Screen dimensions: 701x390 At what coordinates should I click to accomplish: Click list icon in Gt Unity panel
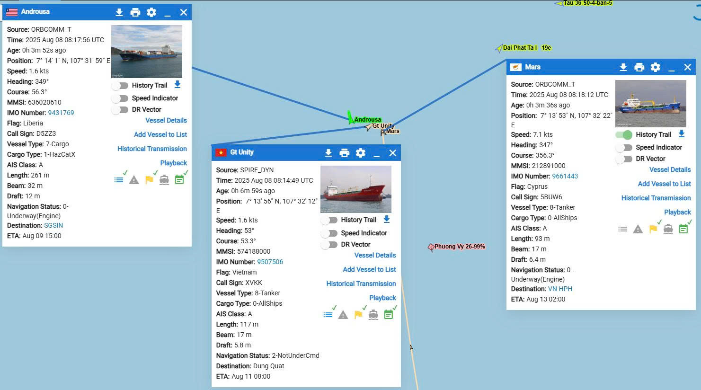click(x=328, y=315)
